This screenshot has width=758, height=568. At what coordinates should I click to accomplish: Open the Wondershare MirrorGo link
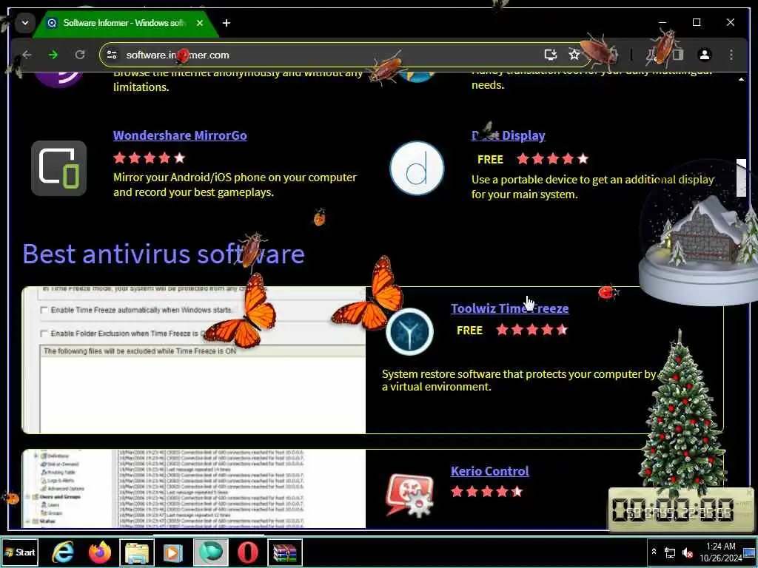180,136
